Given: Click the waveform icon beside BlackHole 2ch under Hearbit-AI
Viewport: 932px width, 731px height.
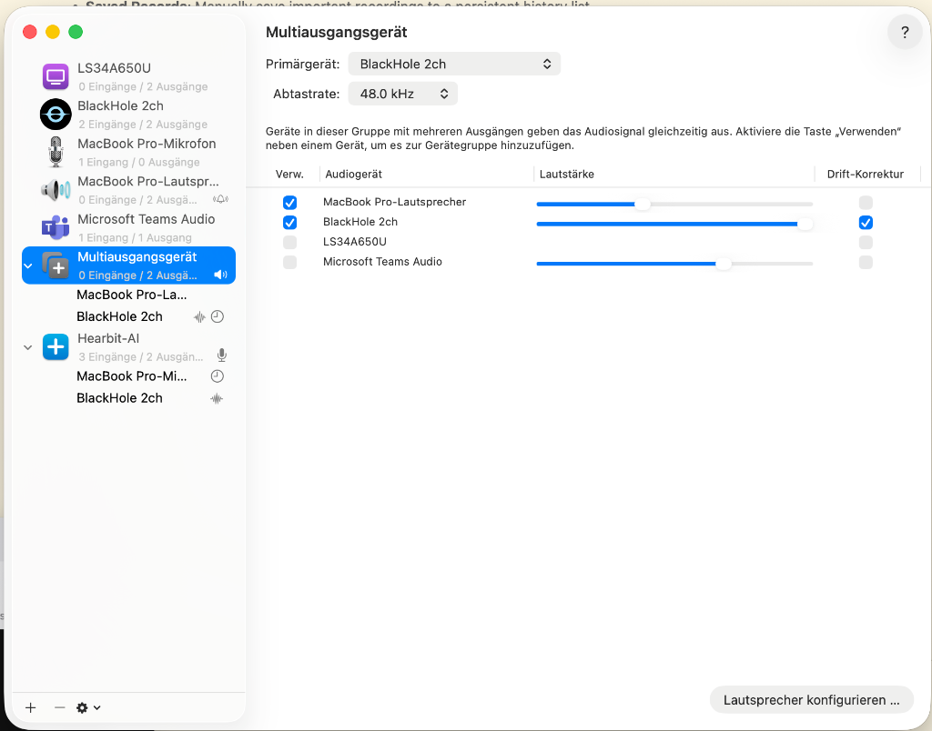Looking at the screenshot, I should pos(217,398).
